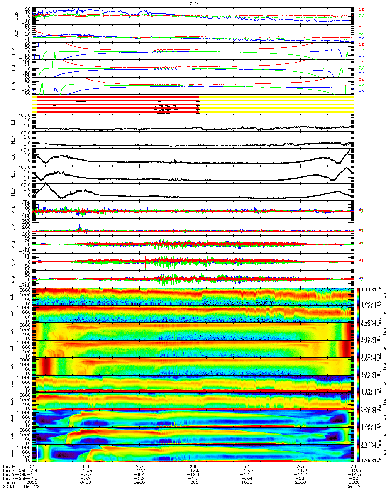Click MLT value 2.9
This screenshot has height=498, width=386.
(193, 466)
